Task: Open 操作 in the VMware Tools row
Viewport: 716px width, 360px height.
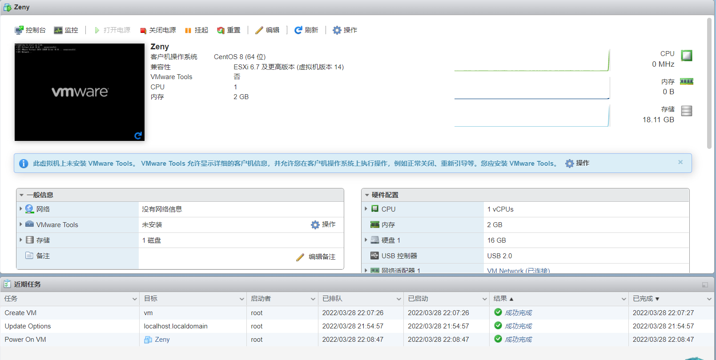Action: [323, 224]
